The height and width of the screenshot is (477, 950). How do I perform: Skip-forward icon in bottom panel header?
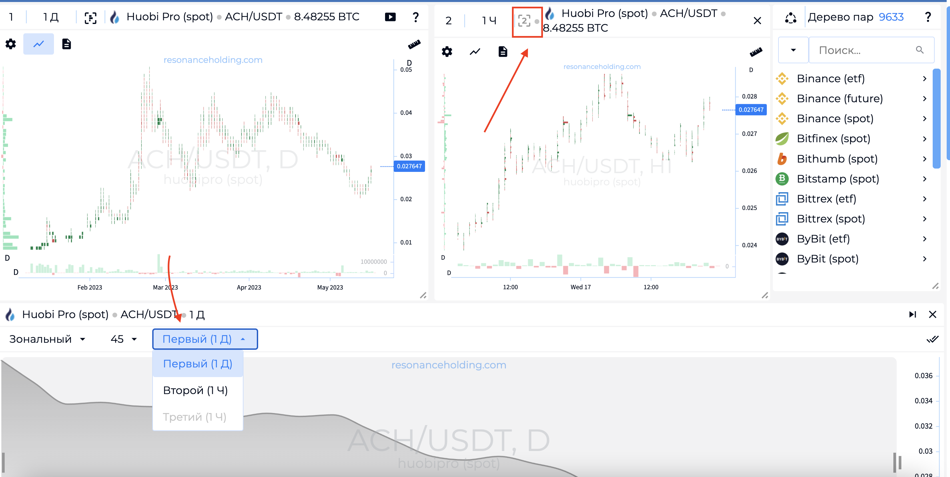912,314
